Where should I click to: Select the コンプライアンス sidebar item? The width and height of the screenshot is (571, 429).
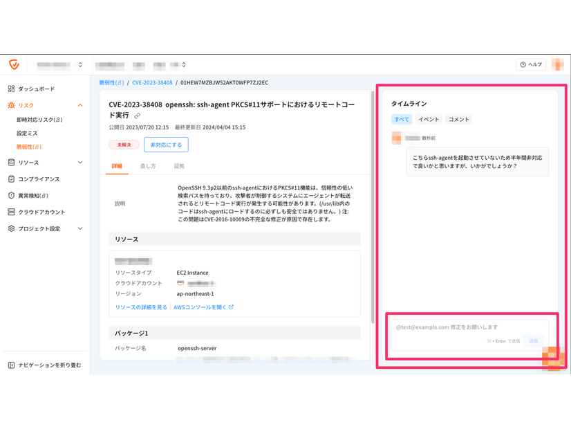[39, 179]
